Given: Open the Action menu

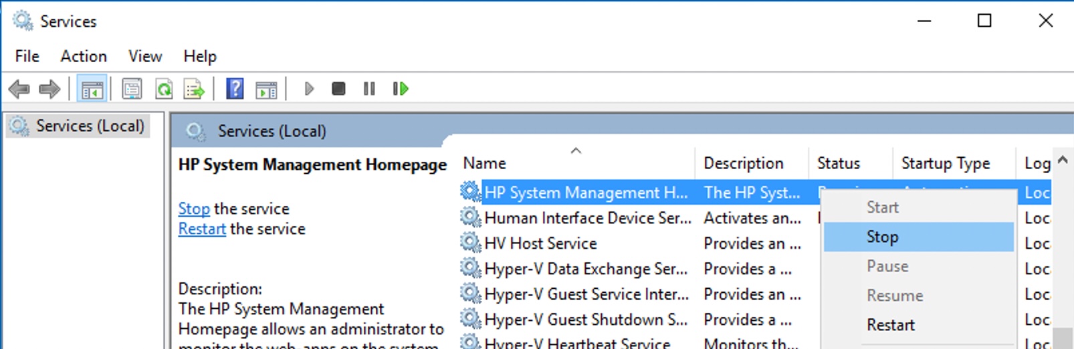Looking at the screenshot, I should tap(84, 56).
